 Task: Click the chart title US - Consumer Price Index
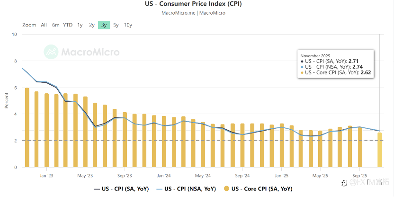pyautogui.click(x=197, y=4)
